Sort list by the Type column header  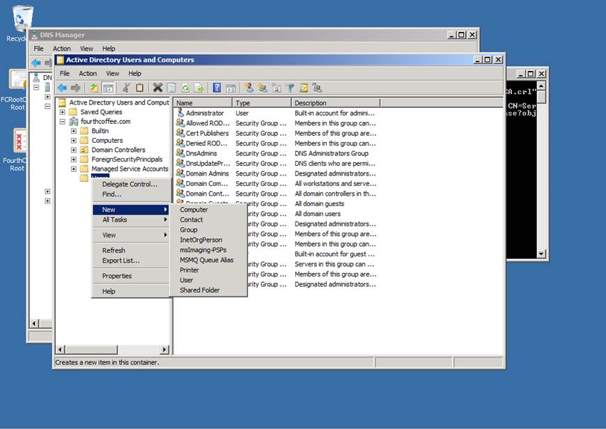tap(261, 103)
